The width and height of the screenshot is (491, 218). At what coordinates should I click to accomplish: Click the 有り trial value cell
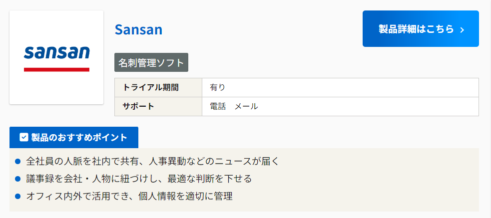tap(218, 88)
